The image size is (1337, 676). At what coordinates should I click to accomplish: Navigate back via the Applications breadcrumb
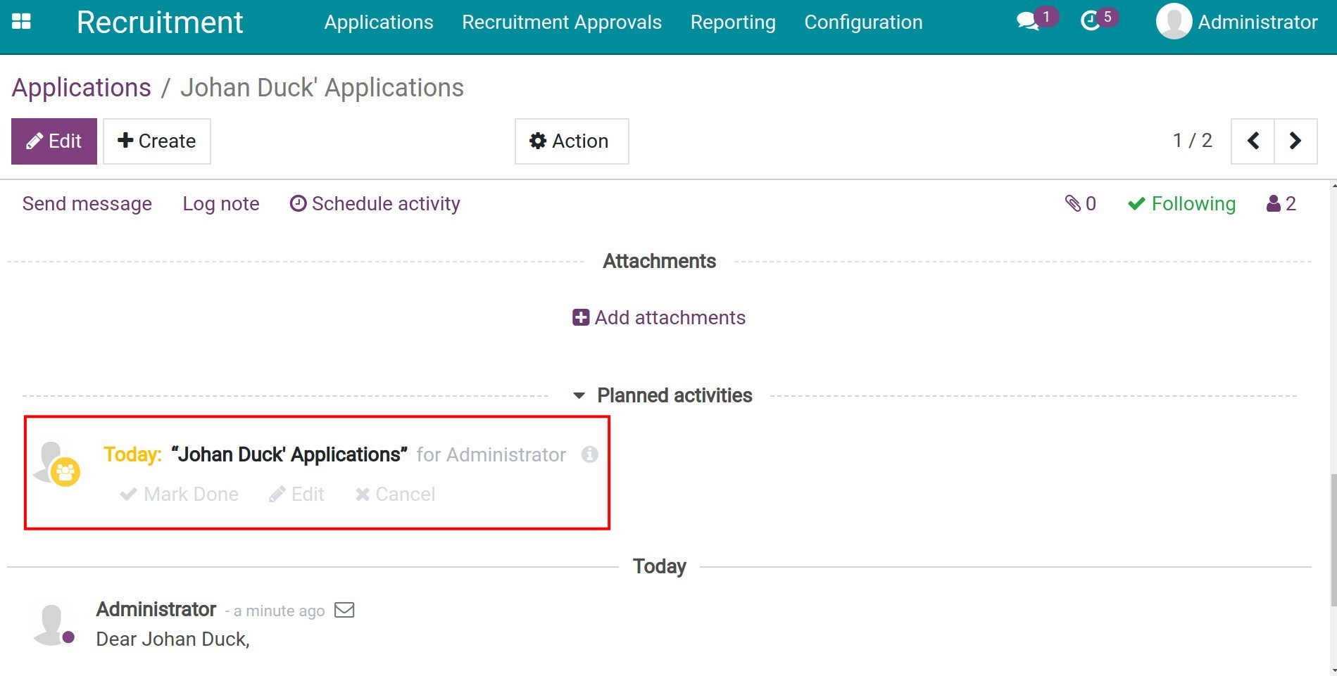[81, 87]
